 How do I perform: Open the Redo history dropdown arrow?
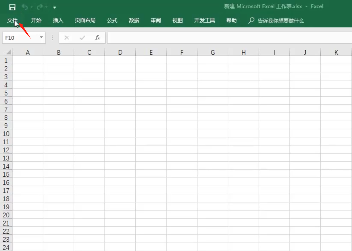click(x=46, y=7)
